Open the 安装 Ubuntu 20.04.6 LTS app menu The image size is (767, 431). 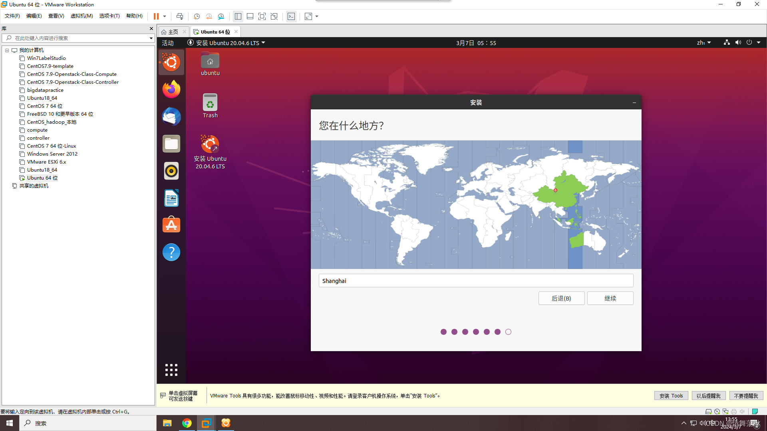[x=227, y=43]
